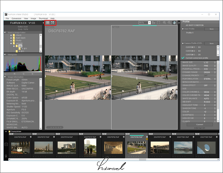Adjust SHADOW TONE stepper
223x173 pixels.
point(215,108)
